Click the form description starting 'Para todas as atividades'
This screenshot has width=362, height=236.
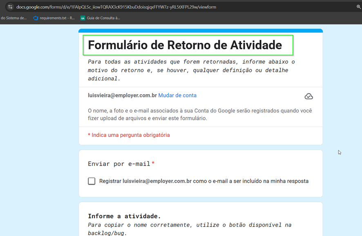tap(191, 70)
